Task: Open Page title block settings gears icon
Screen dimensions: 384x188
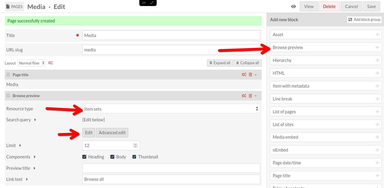Action: coord(244,75)
